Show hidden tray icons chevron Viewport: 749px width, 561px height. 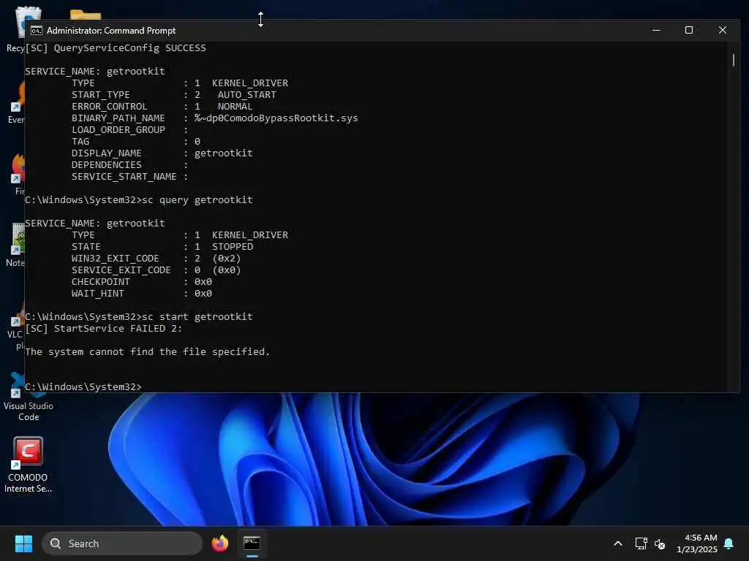[617, 543]
